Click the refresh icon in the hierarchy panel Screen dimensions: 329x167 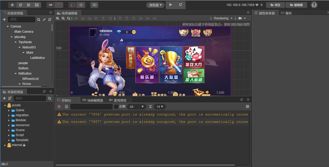pyautogui.click(x=50, y=19)
